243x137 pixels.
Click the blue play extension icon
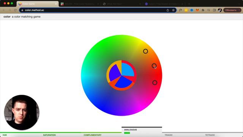[x=192, y=10]
